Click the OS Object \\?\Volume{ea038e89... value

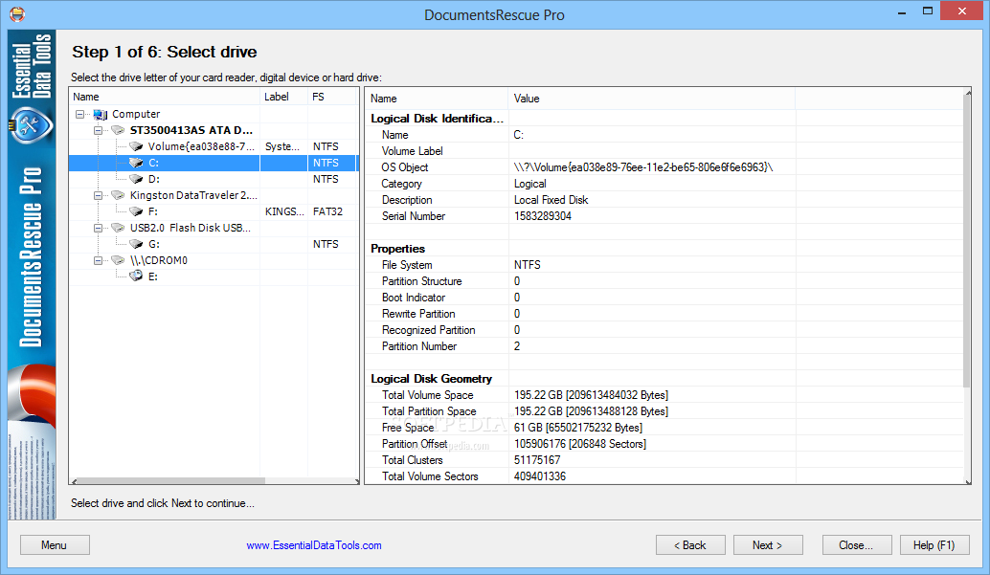(642, 167)
